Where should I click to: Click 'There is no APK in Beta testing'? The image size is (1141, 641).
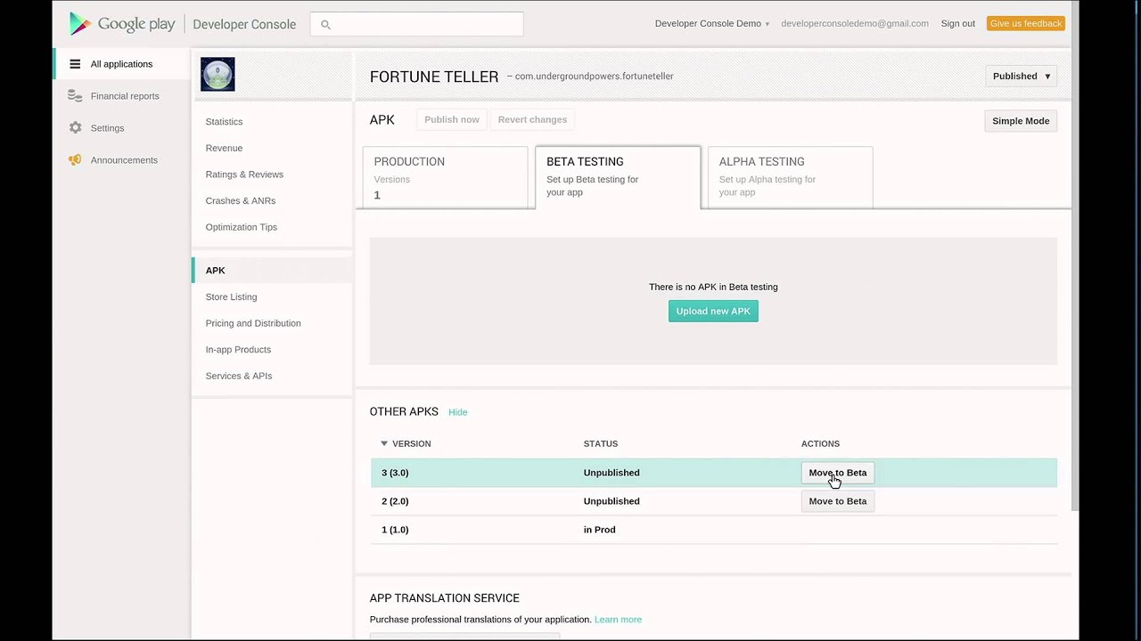click(713, 287)
